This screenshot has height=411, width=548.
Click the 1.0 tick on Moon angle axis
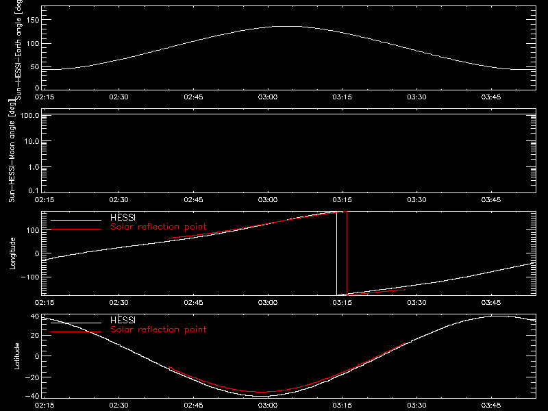tap(34, 167)
